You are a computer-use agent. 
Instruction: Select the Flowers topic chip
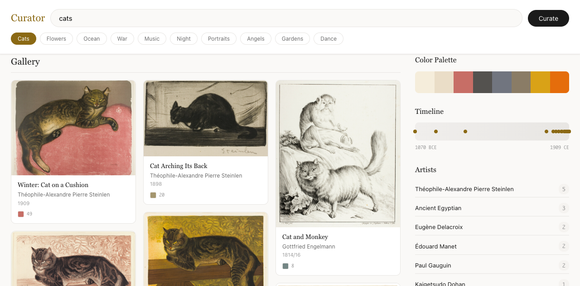[x=56, y=39]
